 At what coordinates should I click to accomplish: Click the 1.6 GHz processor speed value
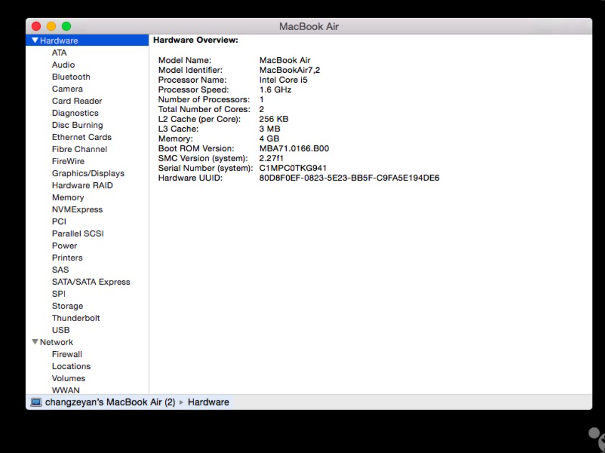275,90
